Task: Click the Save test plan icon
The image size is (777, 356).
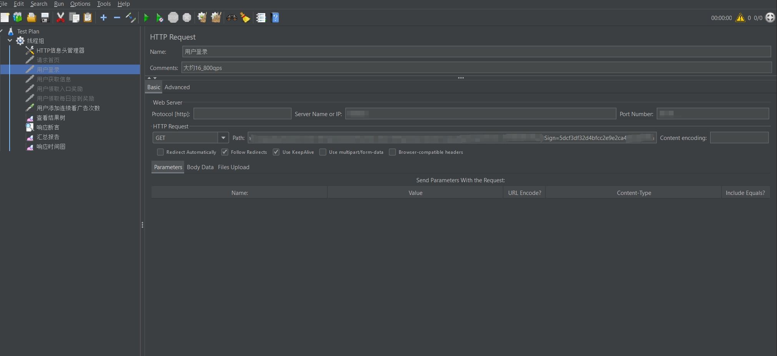Action: pyautogui.click(x=45, y=18)
